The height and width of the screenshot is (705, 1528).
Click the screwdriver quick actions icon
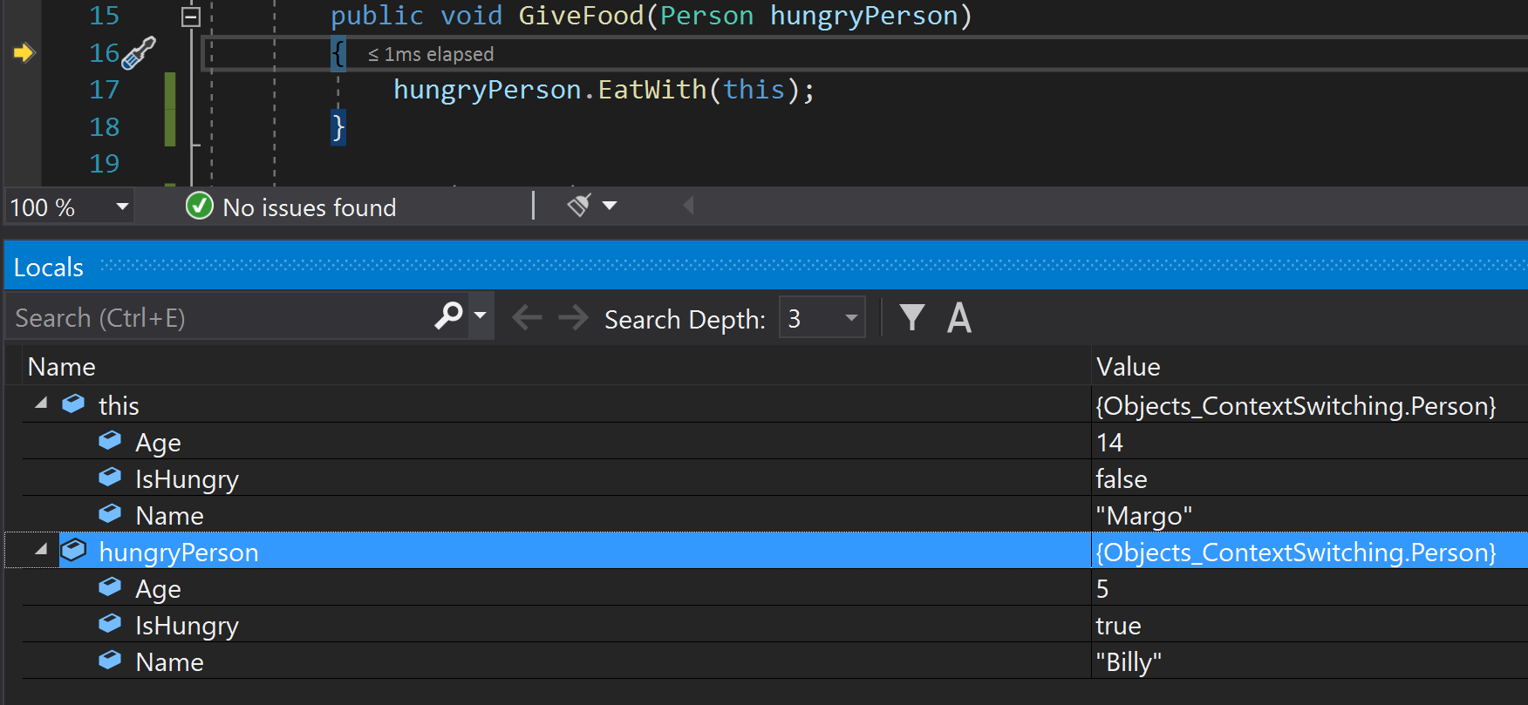(x=138, y=53)
